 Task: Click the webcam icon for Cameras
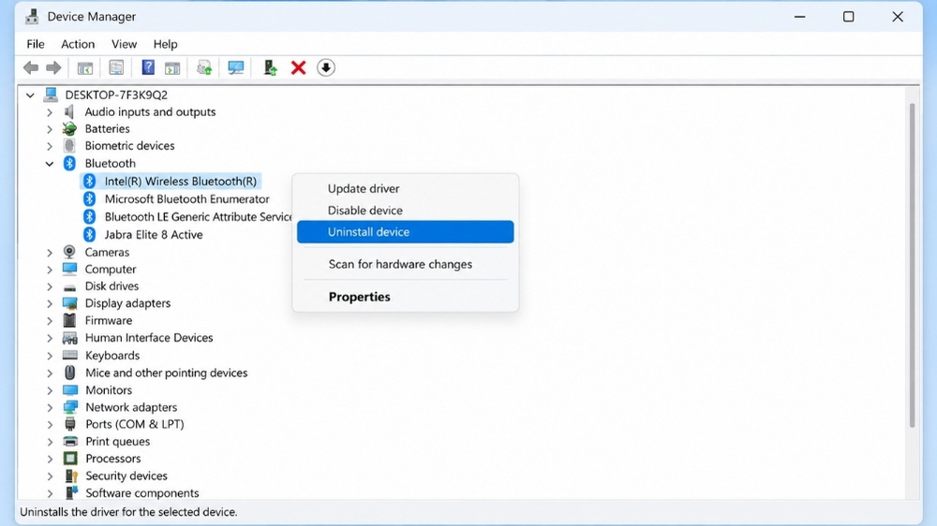click(x=69, y=252)
